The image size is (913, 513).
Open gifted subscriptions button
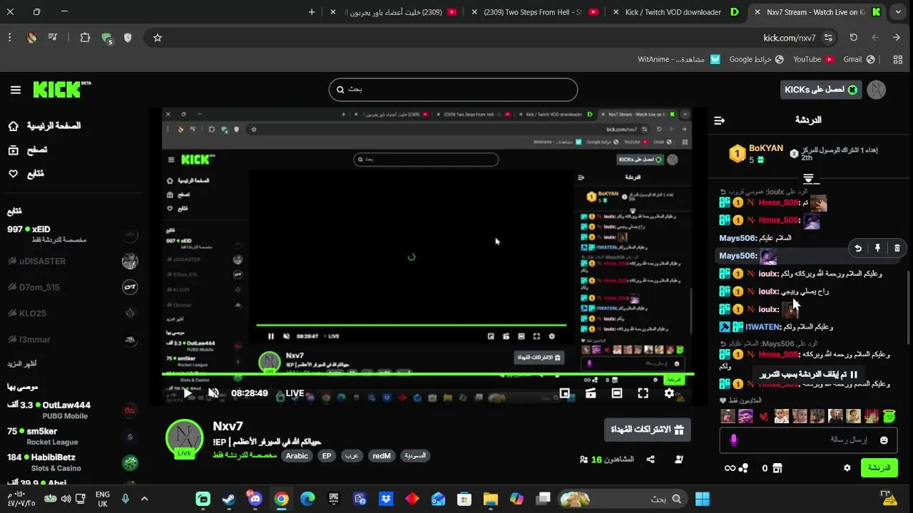[648, 430]
